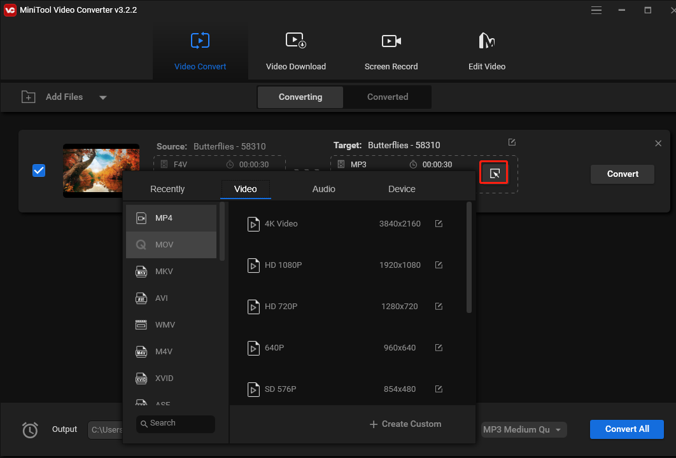Viewport: 676px width, 458px height.
Task: Click the format list scrollbar
Action: [x=222, y=232]
